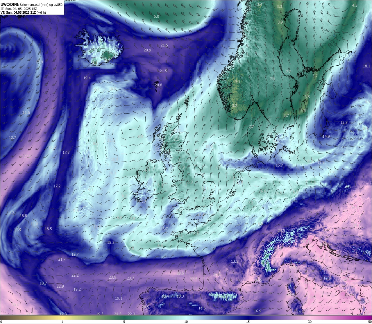
Task: Click the "10" tick on the color scale
Action: (x=186, y=322)
